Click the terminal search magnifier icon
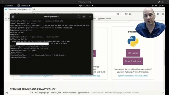Viewport: 169px width, 95px height. (x=79, y=17)
